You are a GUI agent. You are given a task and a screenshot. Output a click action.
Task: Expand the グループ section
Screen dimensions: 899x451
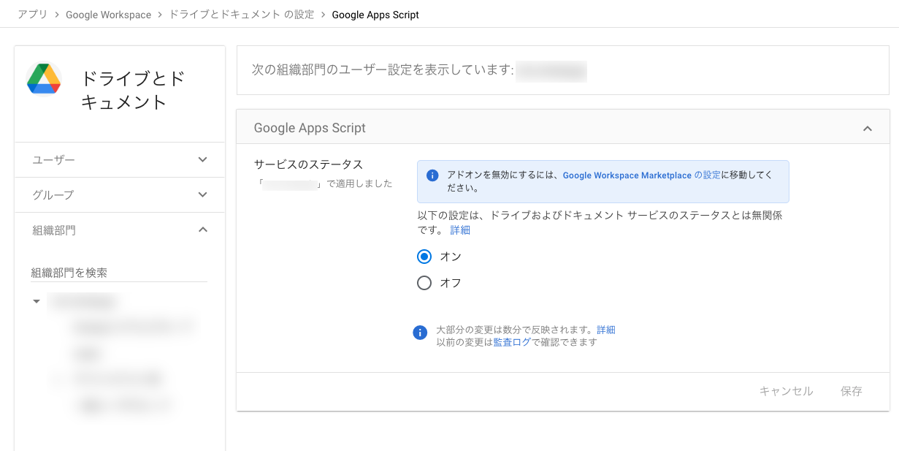[120, 194]
